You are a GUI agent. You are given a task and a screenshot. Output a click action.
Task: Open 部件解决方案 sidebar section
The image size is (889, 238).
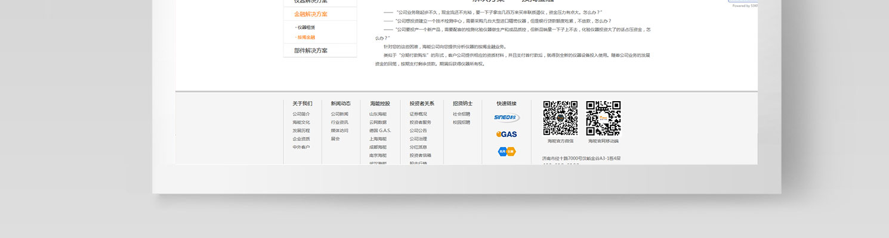point(310,51)
